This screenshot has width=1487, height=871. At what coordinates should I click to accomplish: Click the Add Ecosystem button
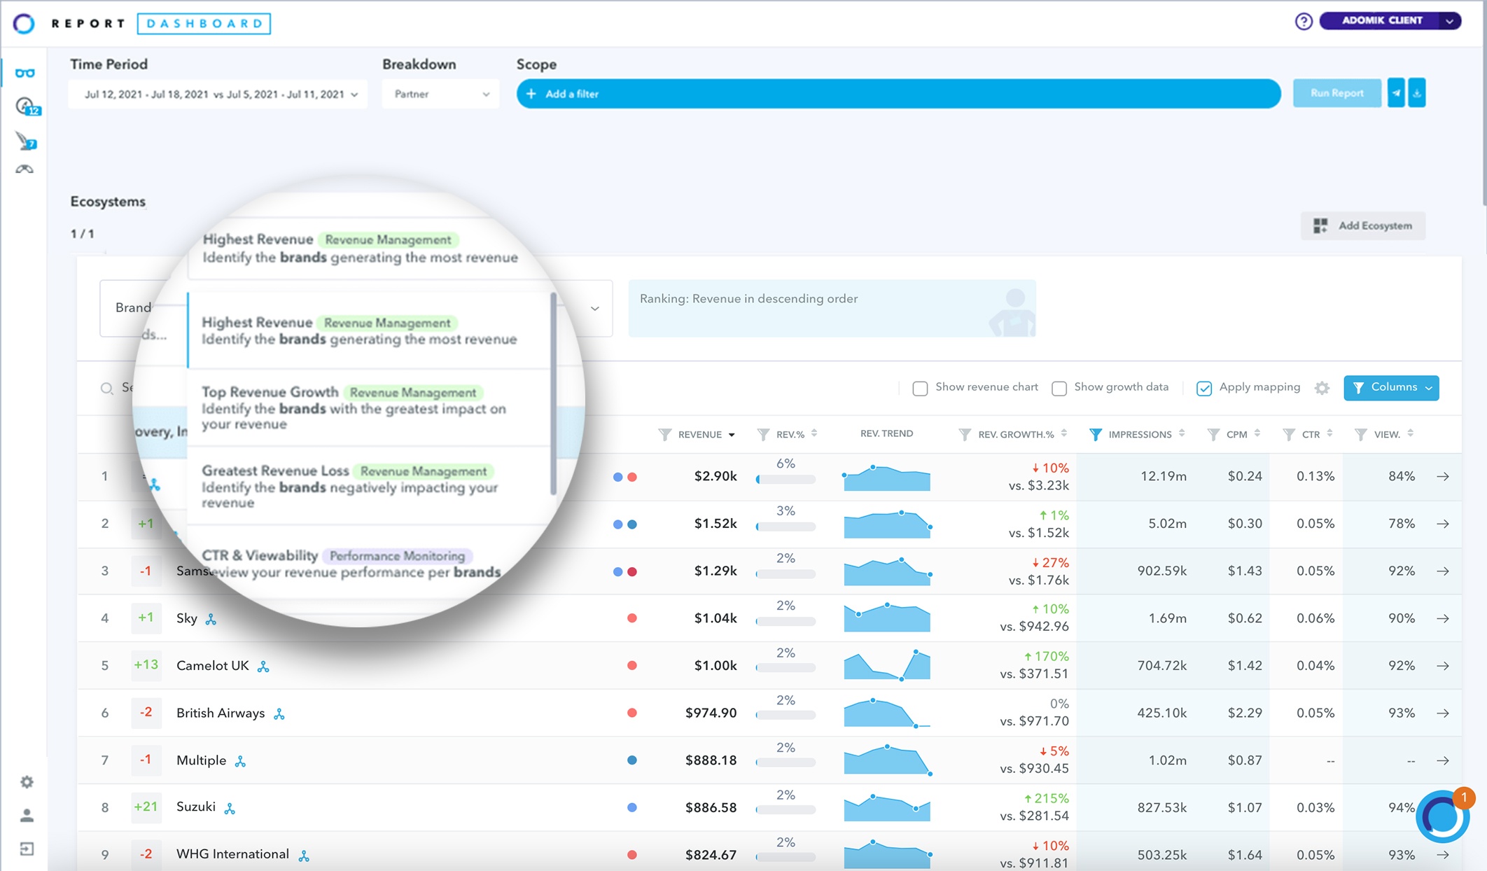coord(1362,225)
